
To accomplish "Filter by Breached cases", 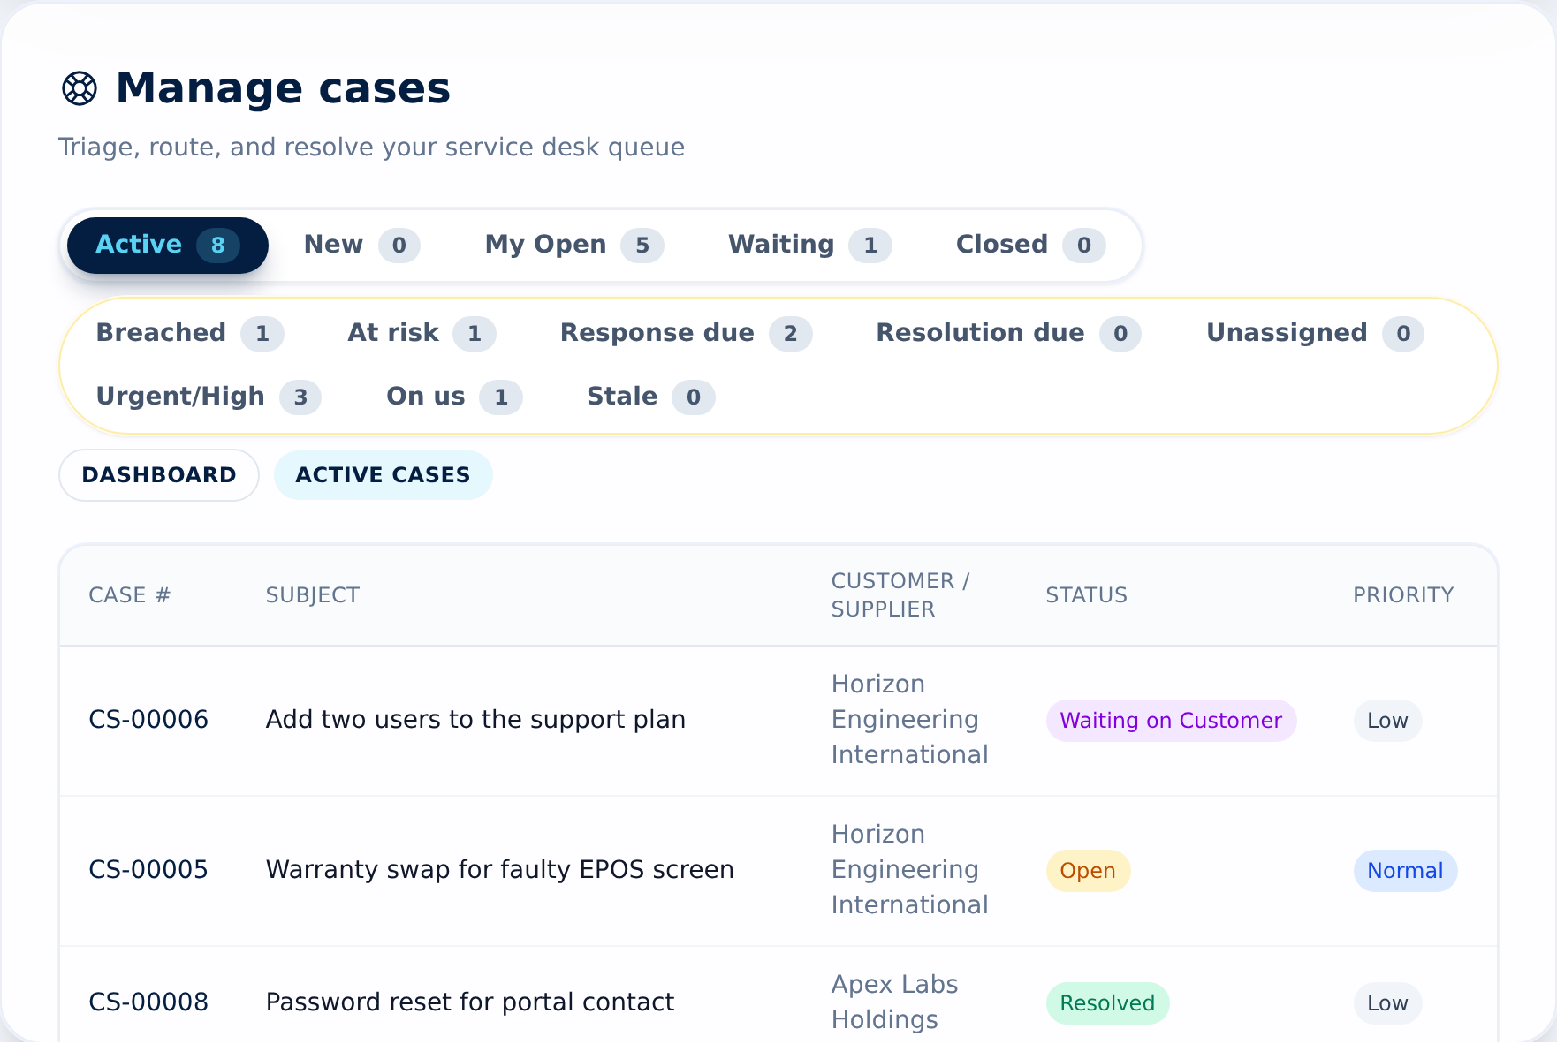I will [x=189, y=333].
